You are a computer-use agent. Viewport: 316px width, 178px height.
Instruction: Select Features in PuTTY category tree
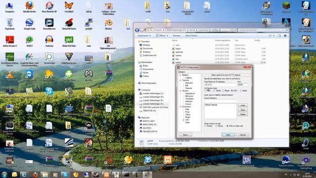189,88
